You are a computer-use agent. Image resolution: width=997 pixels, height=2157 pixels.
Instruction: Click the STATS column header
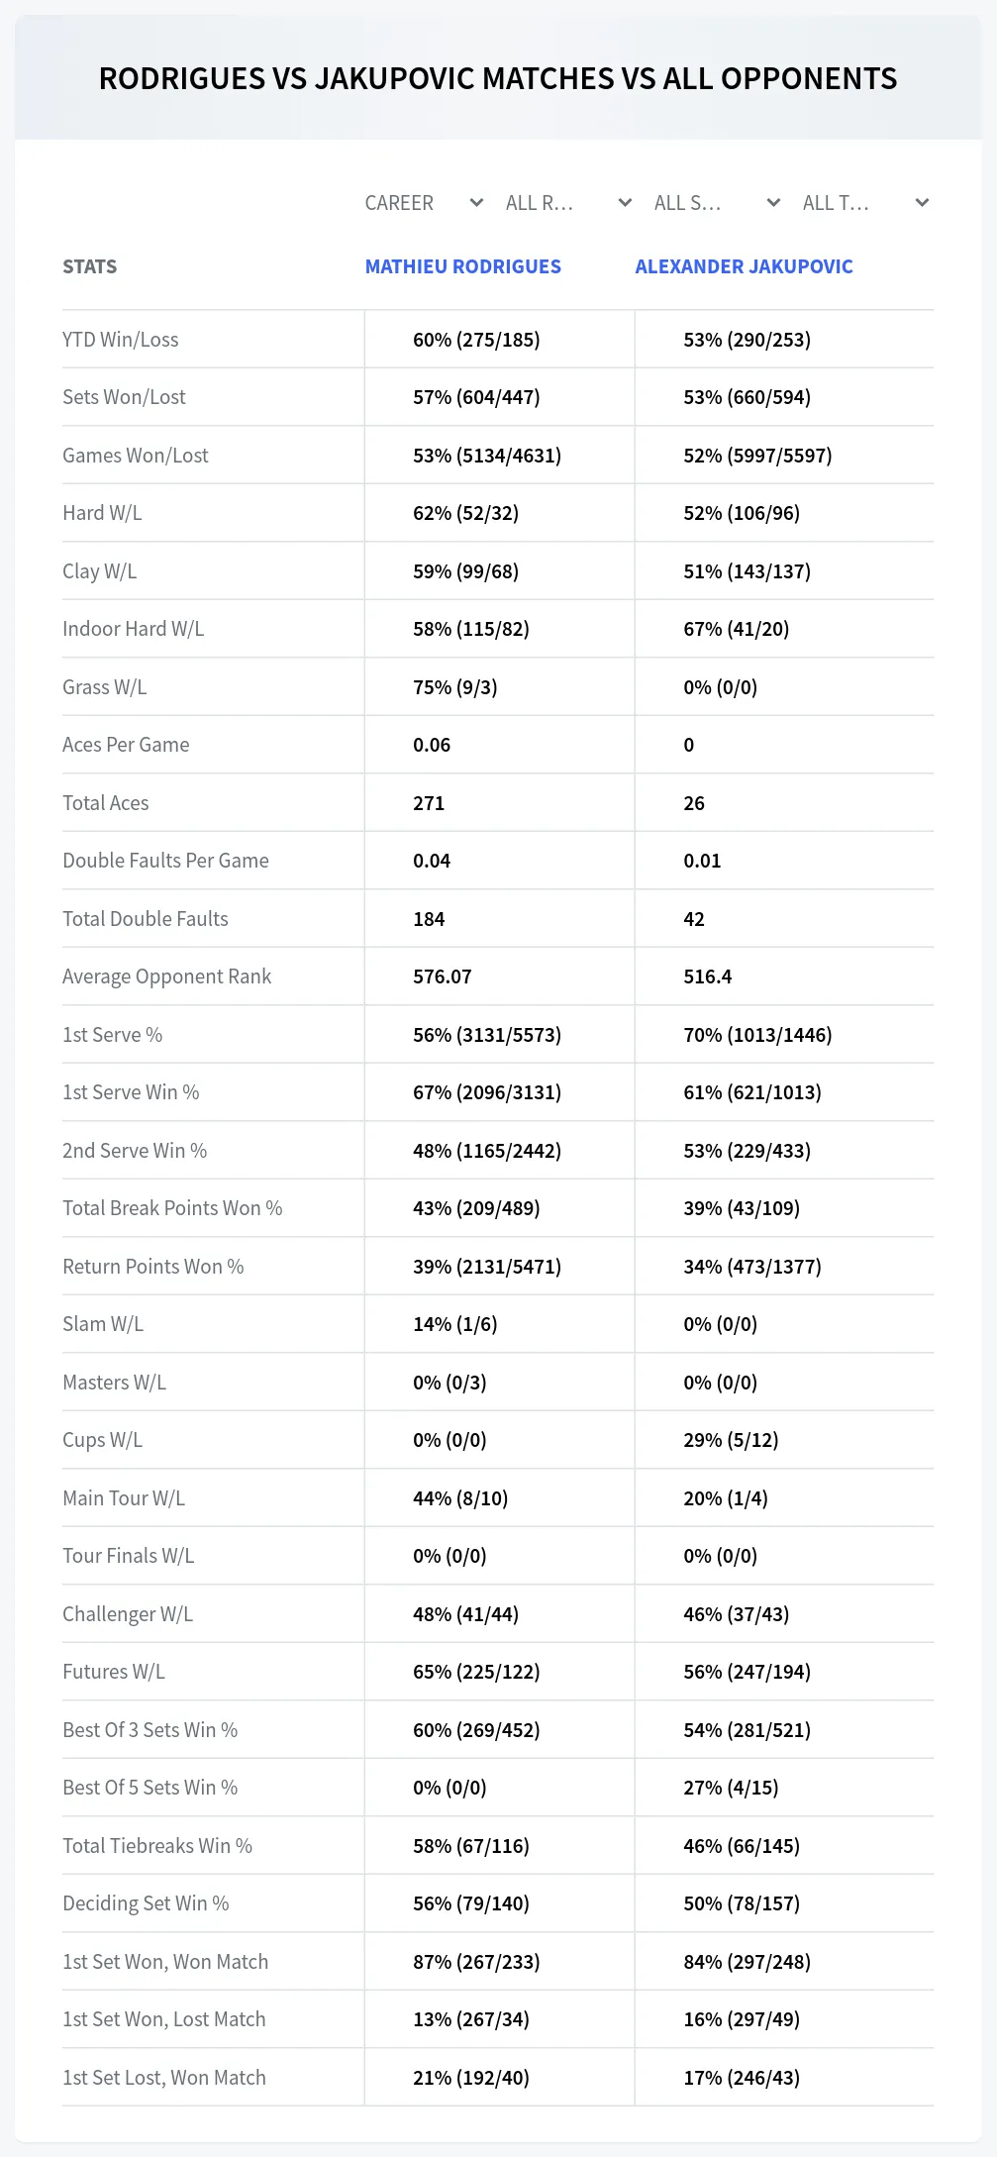[x=90, y=266]
